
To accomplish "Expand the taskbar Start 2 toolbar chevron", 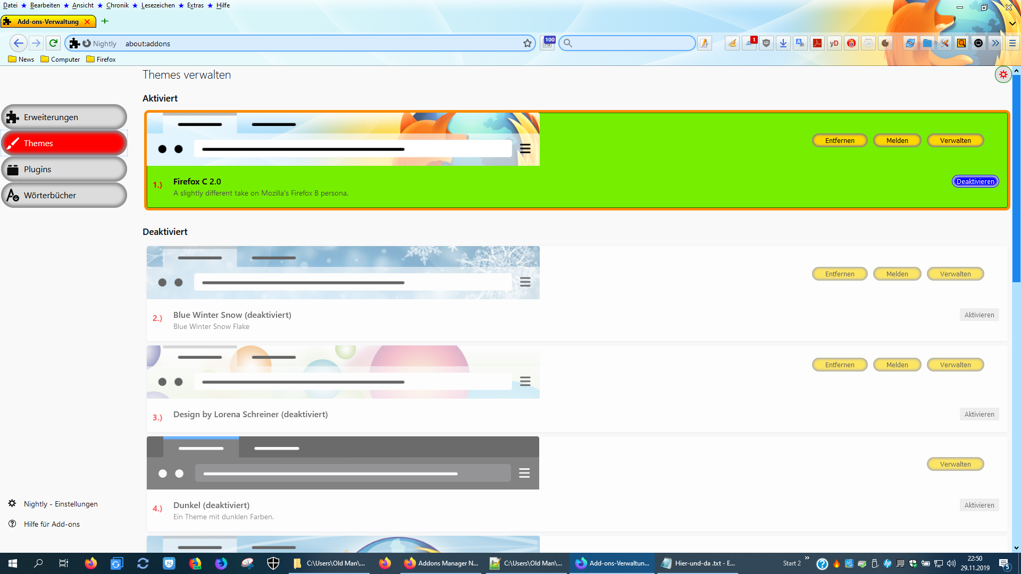I will [807, 558].
